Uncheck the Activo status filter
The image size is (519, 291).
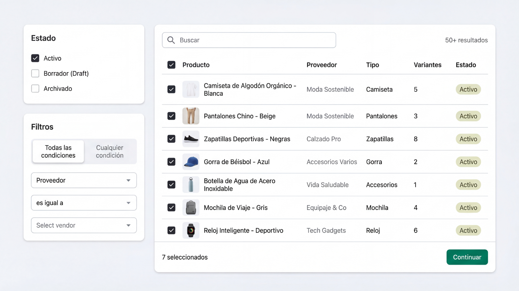pos(35,58)
